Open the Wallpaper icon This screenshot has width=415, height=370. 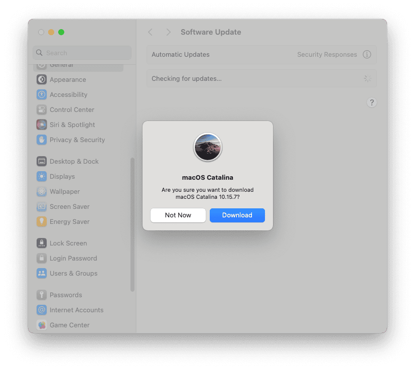tap(42, 191)
